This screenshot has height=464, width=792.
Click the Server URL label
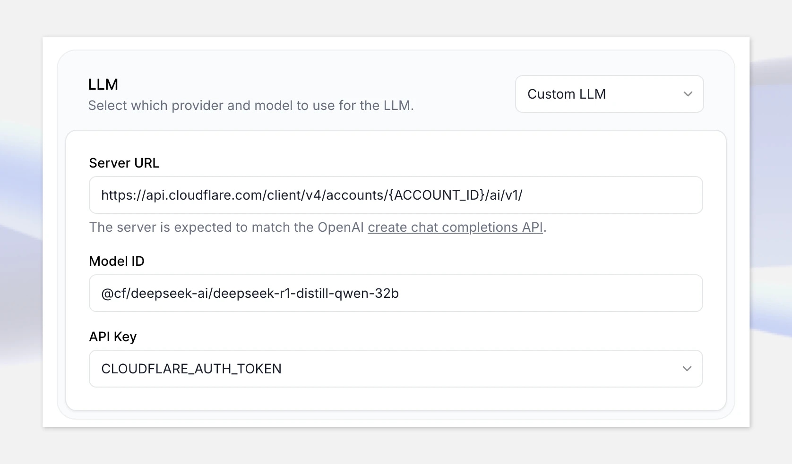124,163
